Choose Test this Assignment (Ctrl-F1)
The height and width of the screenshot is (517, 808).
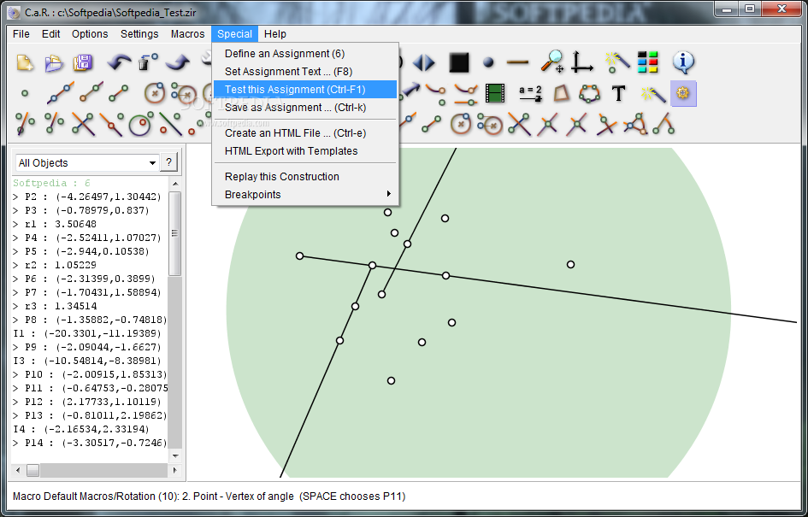tap(305, 90)
